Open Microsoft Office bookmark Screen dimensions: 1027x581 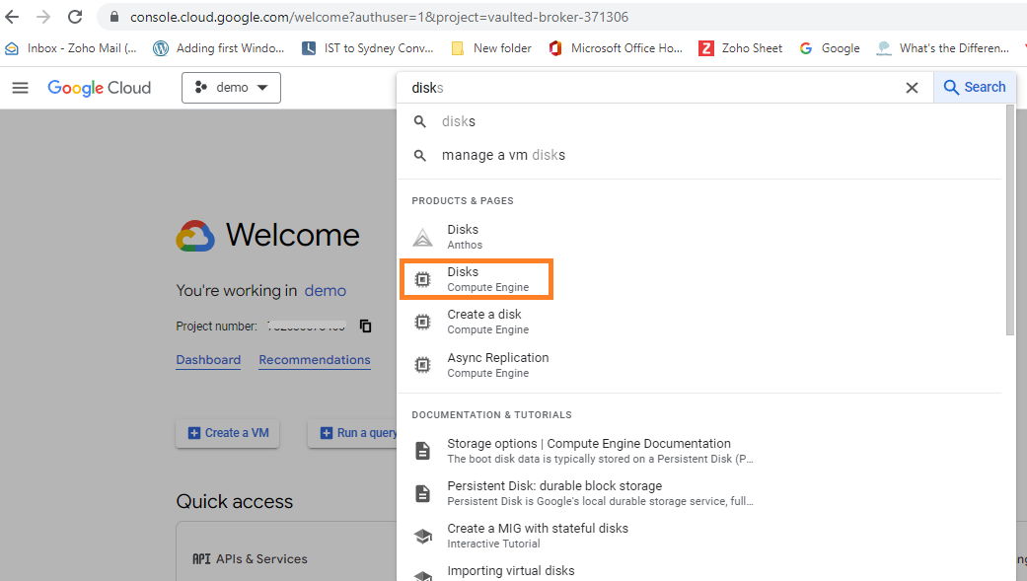point(616,48)
